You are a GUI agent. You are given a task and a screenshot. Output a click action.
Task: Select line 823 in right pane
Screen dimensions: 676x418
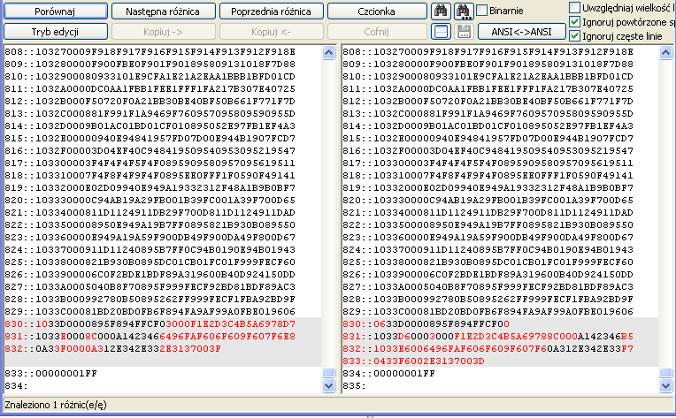[x=488, y=237]
